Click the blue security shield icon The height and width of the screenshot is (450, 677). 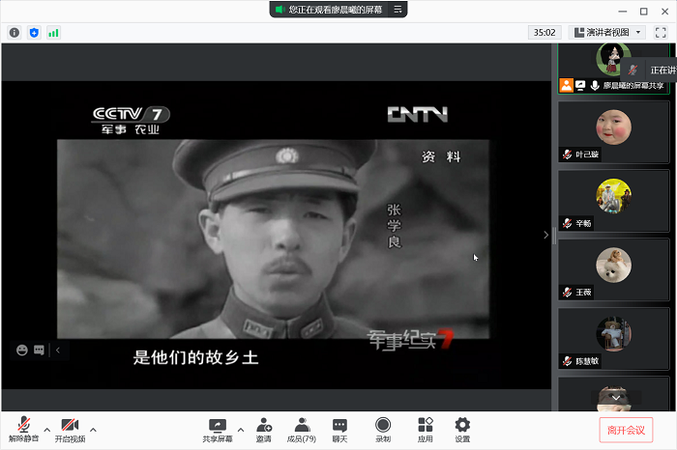[x=34, y=32]
